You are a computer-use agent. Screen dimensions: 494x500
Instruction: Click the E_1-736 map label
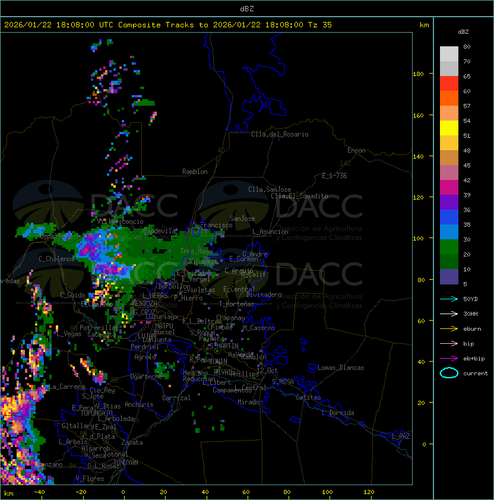[334, 176]
